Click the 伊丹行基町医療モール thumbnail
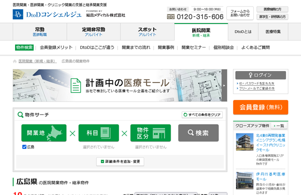This screenshot has height=195, width=301. point(245,180)
